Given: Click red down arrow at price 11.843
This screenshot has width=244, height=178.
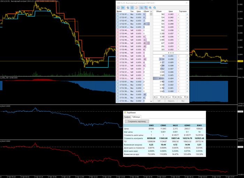Looking at the screenshot, I should pyautogui.click(x=178, y=14).
